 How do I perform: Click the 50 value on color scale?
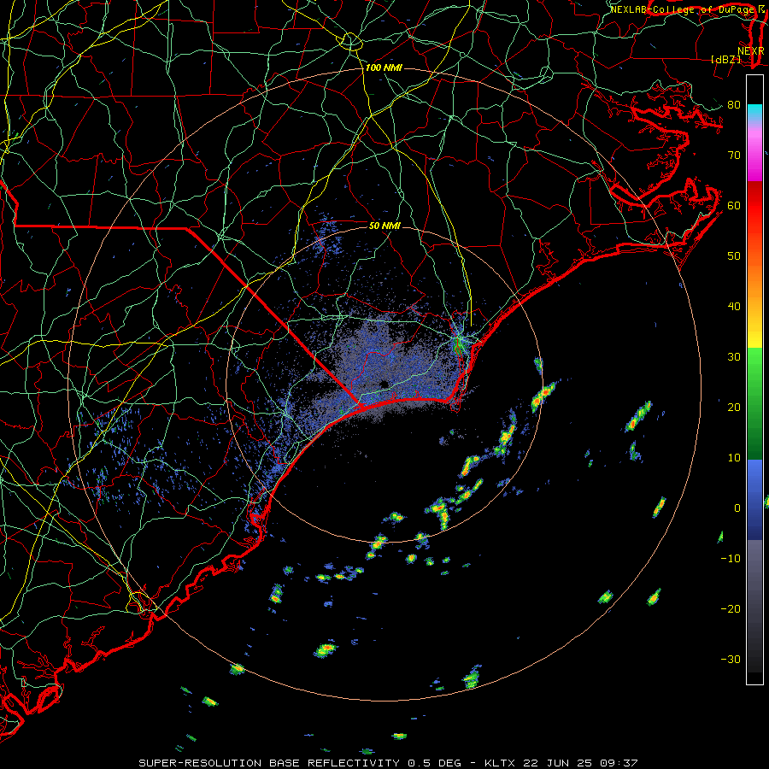(x=734, y=256)
